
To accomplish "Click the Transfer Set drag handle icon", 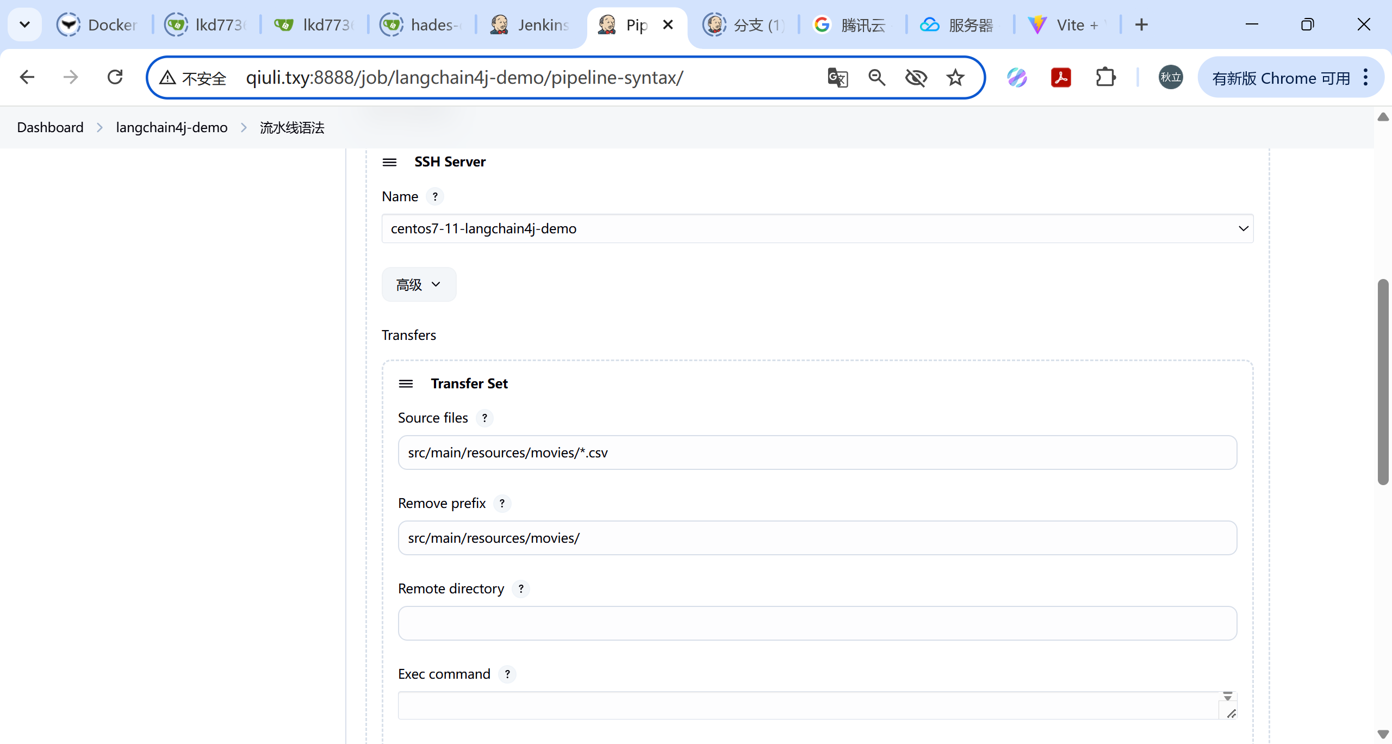I will click(406, 384).
